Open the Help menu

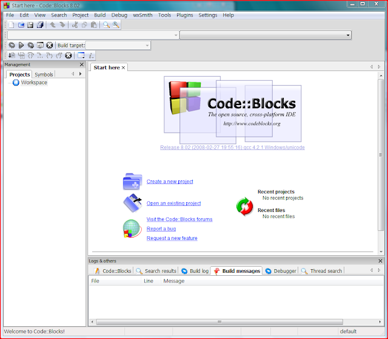(x=228, y=15)
